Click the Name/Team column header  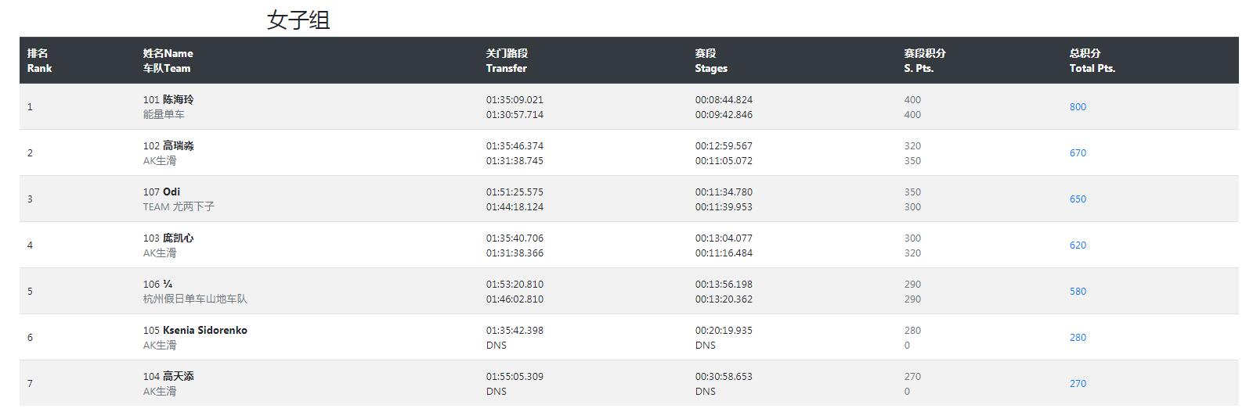click(168, 61)
